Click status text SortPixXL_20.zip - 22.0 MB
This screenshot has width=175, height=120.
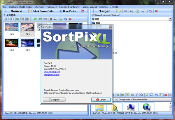tap(125, 113)
